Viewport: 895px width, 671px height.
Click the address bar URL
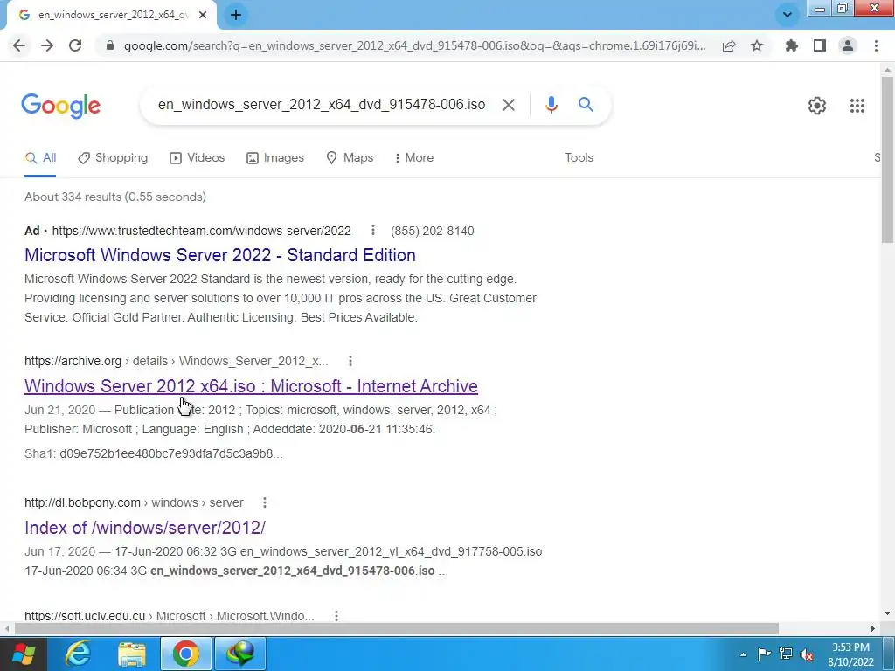click(x=414, y=45)
